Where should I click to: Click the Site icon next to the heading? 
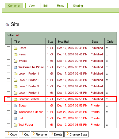(x=7, y=25)
